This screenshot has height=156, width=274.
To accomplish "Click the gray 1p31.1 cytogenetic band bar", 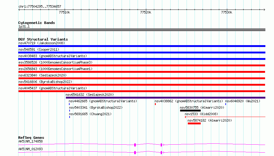I will (x=142, y=30).
